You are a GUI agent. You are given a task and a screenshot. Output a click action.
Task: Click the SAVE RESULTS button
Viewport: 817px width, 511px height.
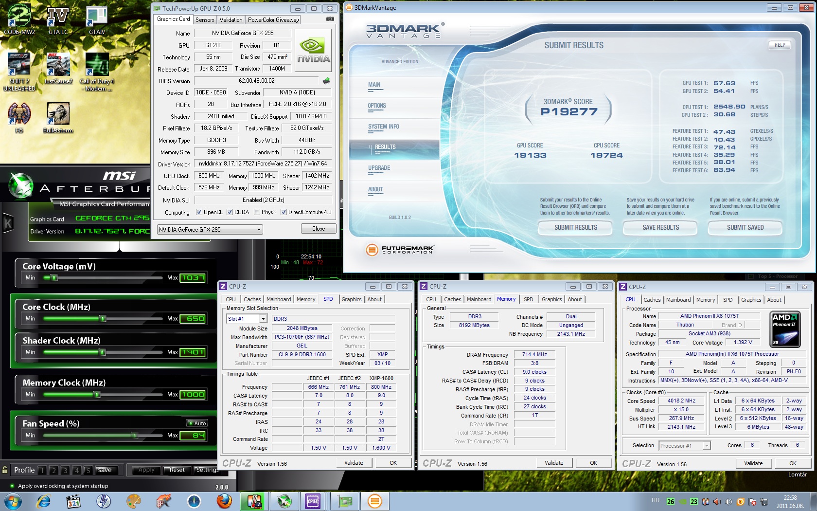pyautogui.click(x=661, y=227)
